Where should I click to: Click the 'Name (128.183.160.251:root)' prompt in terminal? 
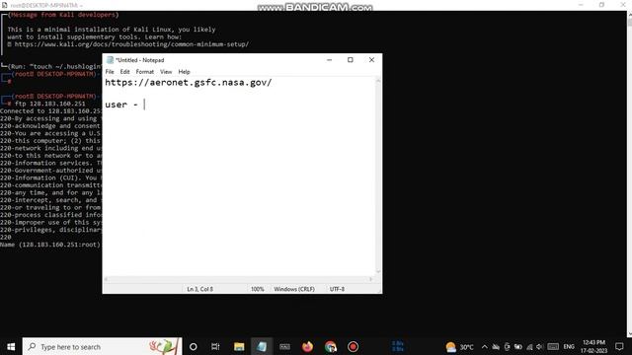50,245
